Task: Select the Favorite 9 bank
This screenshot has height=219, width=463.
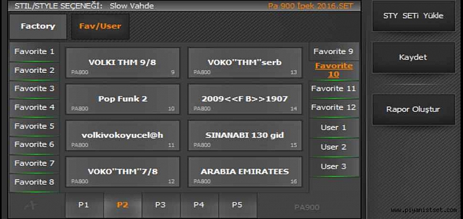Action: pyautogui.click(x=334, y=52)
